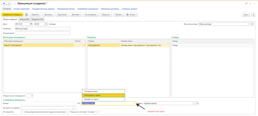Select the Сад (3-7 лет) краткий row

coord(37,45)
